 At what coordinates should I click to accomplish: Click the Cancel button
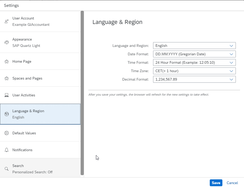coord(232,183)
